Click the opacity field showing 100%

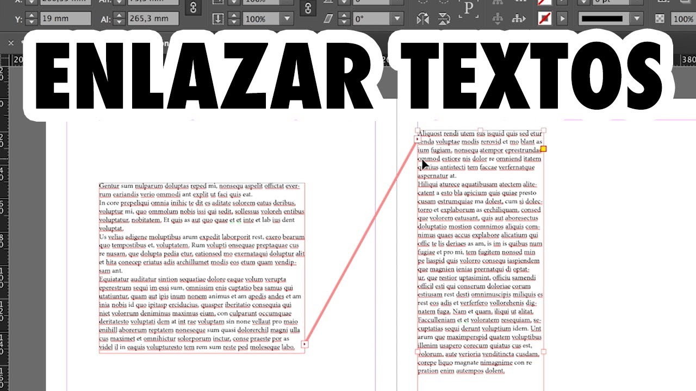pyautogui.click(x=682, y=19)
